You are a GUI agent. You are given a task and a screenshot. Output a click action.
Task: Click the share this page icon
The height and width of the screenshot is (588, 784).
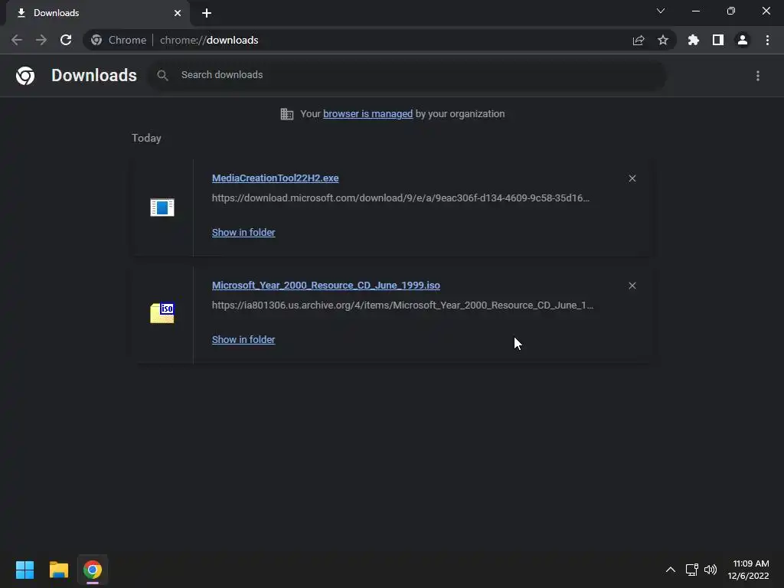[x=639, y=40]
